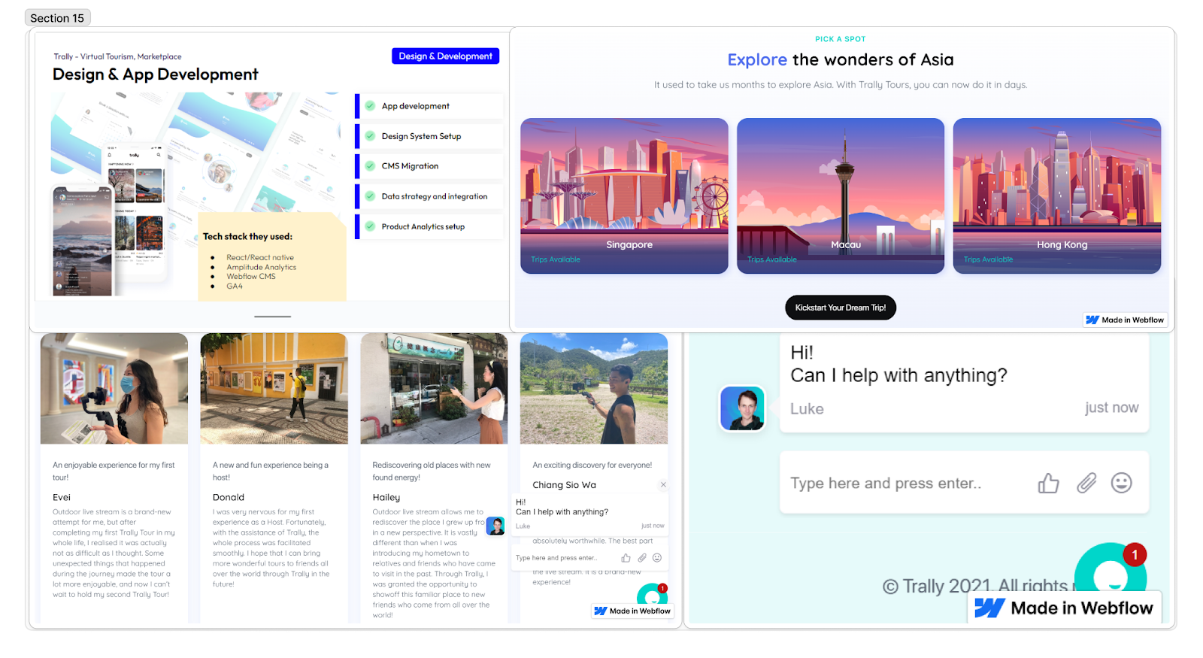Click Trips Available under Hong Kong
This screenshot has width=1203, height=658.
tap(989, 260)
